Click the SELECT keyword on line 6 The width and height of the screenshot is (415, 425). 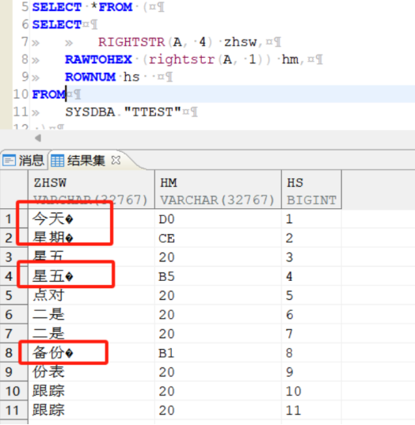(57, 25)
